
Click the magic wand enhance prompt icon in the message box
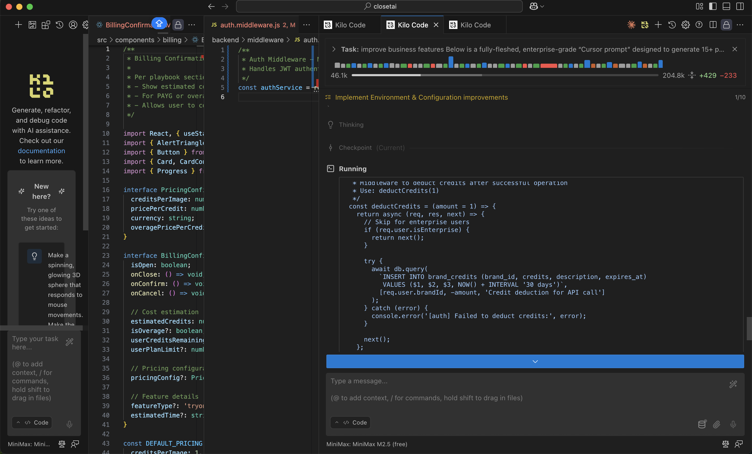tap(733, 384)
